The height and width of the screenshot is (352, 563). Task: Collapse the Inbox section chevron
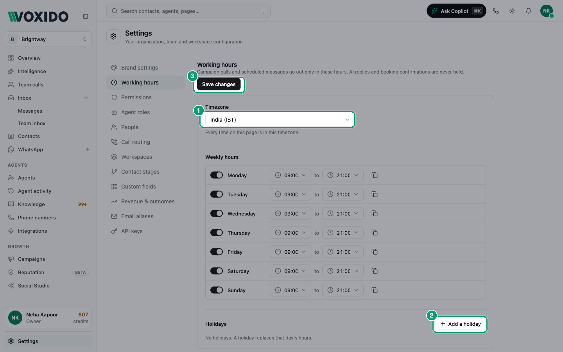coord(86,98)
